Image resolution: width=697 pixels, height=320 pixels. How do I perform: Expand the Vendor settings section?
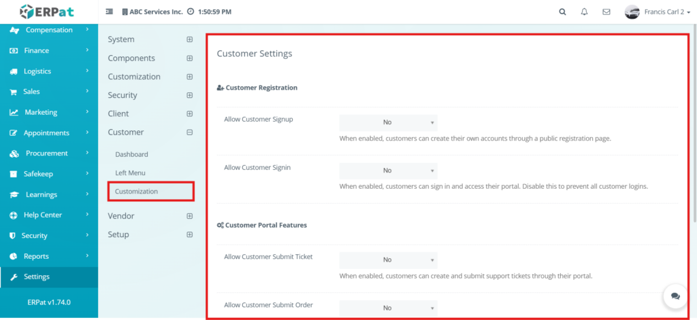click(189, 216)
